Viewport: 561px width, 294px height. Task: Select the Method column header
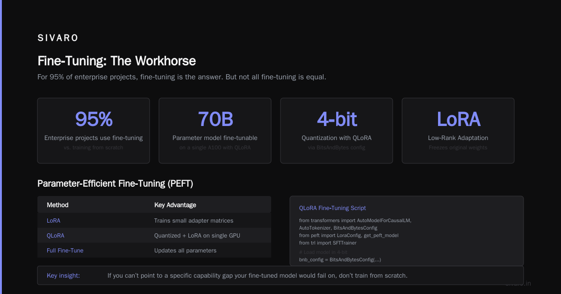pos(58,205)
